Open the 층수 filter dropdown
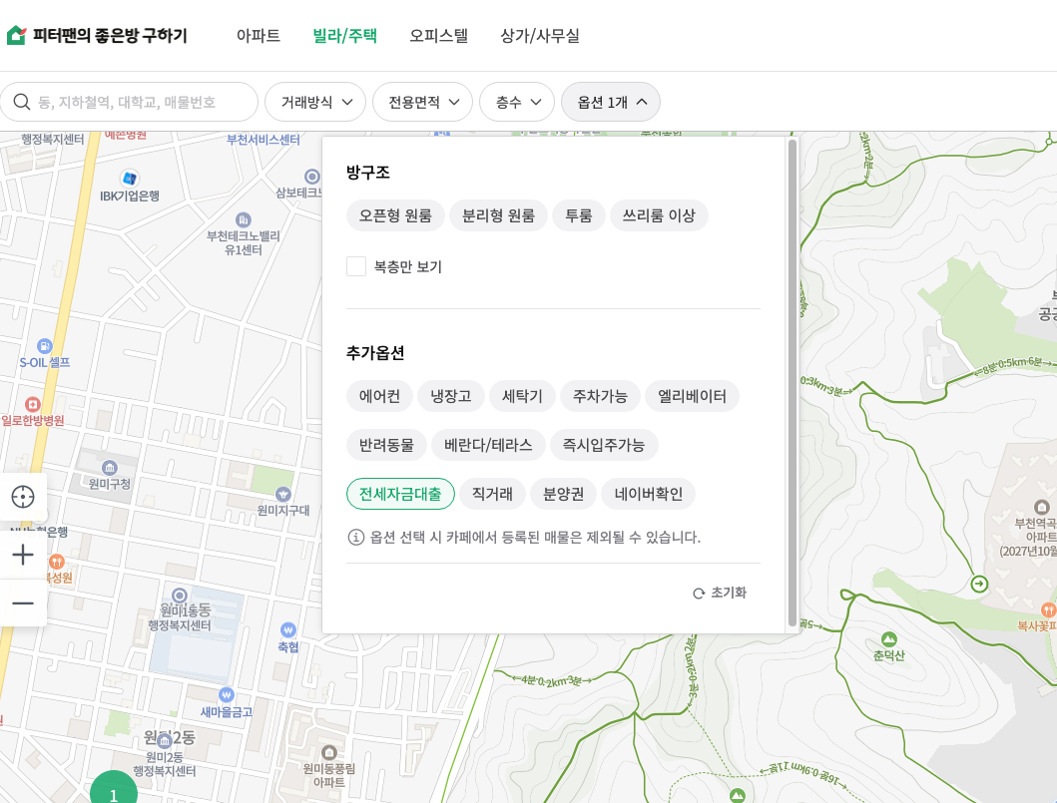The height and width of the screenshot is (803, 1057). [x=517, y=102]
